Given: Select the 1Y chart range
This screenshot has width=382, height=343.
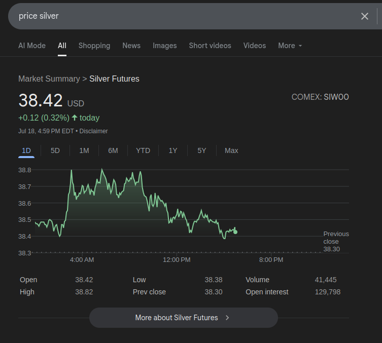Looking at the screenshot, I should coord(173,150).
